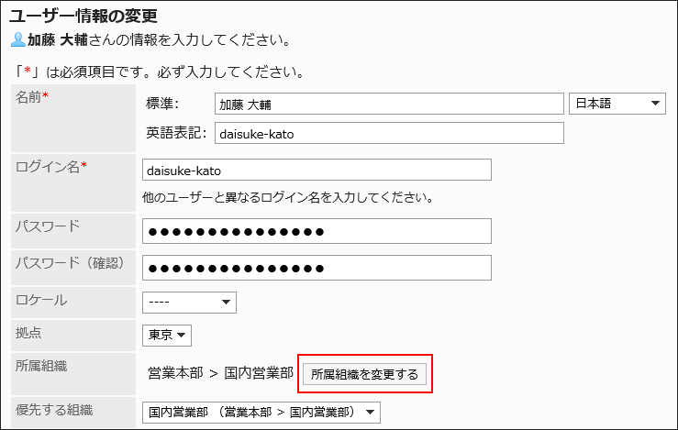The width and height of the screenshot is (678, 430).
Task: Click the ログイン名 input field
Action: click(317, 170)
